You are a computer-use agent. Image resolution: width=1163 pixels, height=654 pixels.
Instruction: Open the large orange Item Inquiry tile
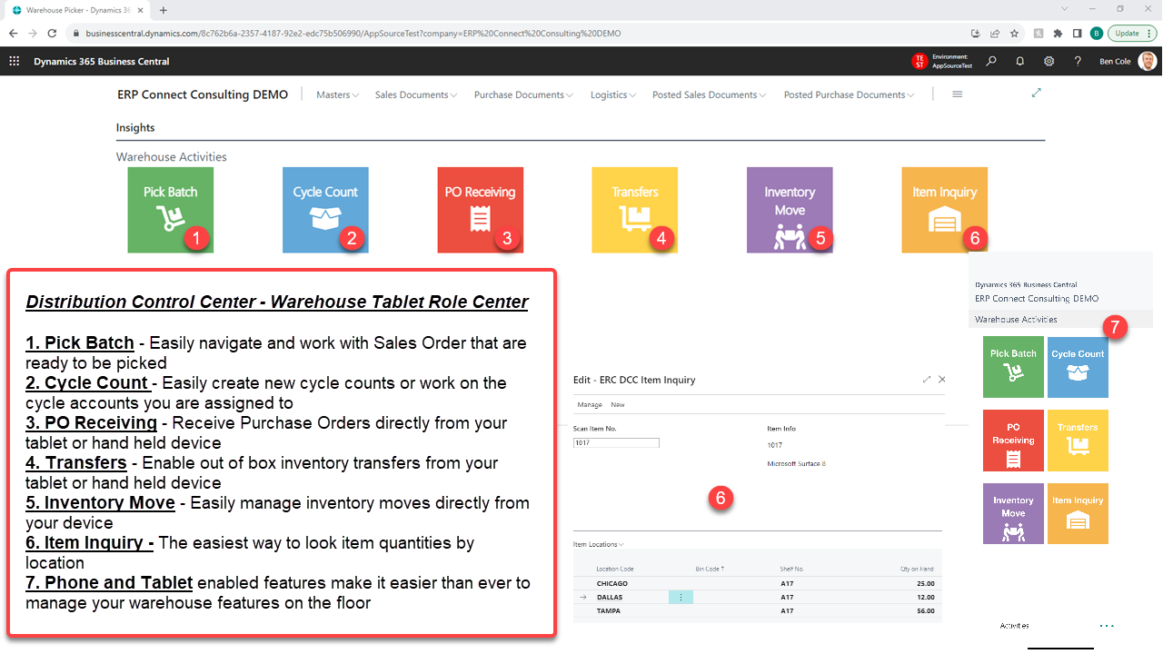(x=945, y=210)
